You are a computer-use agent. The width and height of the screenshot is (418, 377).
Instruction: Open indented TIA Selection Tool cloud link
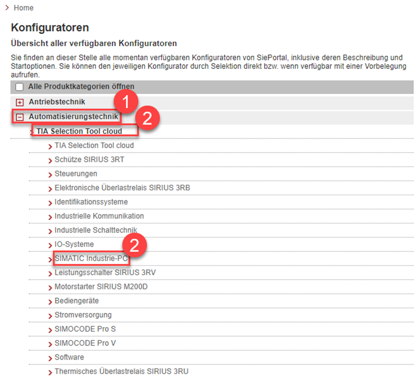click(94, 145)
